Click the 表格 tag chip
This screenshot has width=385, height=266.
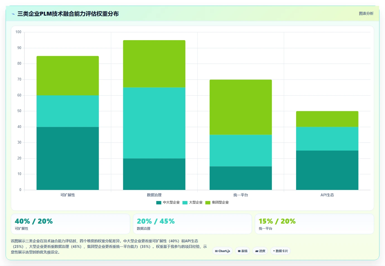click(243, 251)
